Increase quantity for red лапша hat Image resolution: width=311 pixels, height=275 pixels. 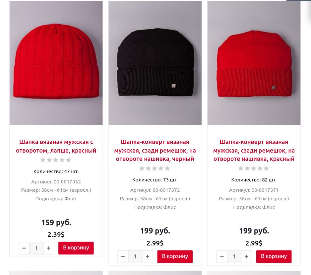[49, 248]
